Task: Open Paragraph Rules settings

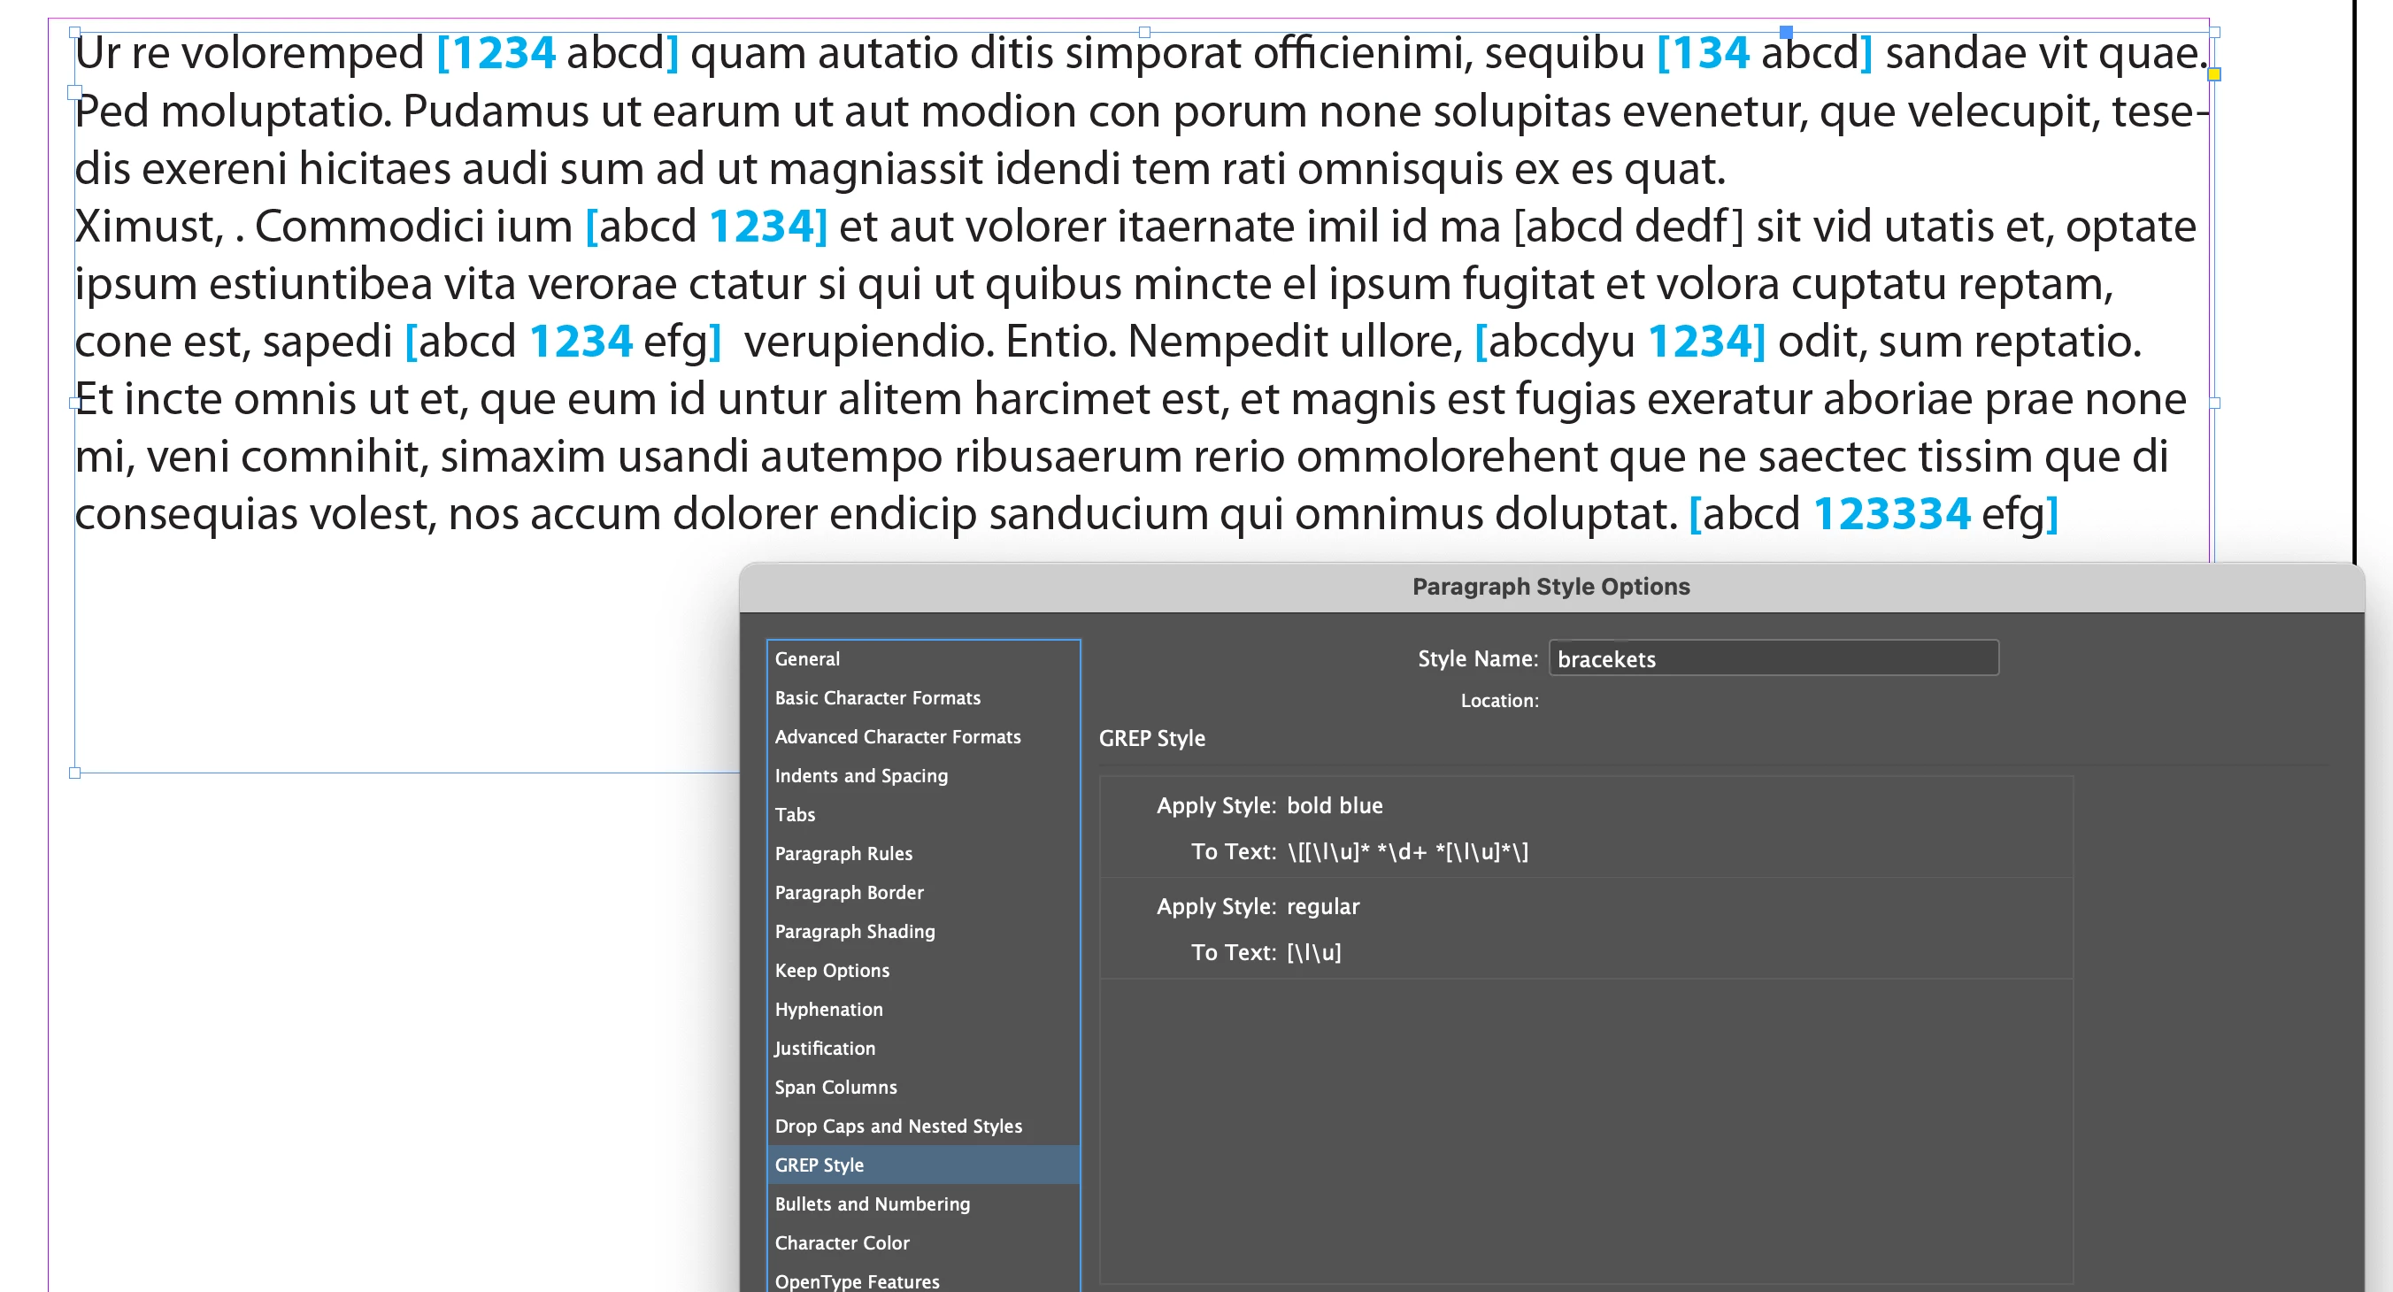Action: point(843,854)
